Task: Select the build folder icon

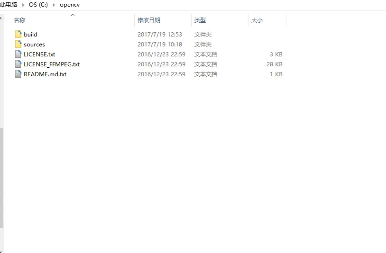Action: coord(18,34)
